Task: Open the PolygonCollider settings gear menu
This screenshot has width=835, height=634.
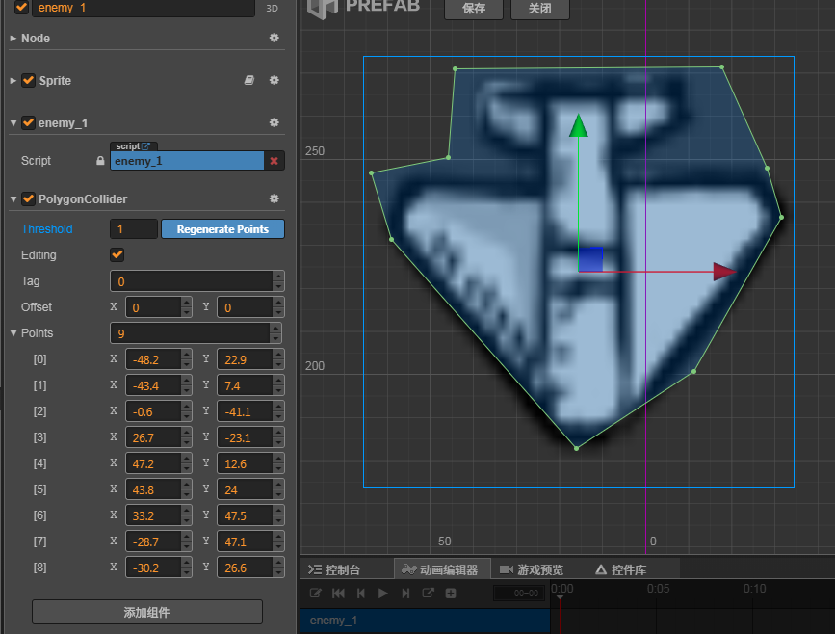Action: (274, 199)
